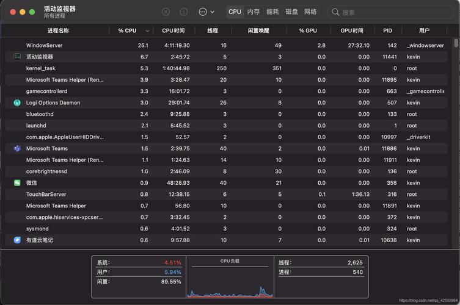Select the WindowServer process row
This screenshot has height=305, width=460.
pos(226,45)
